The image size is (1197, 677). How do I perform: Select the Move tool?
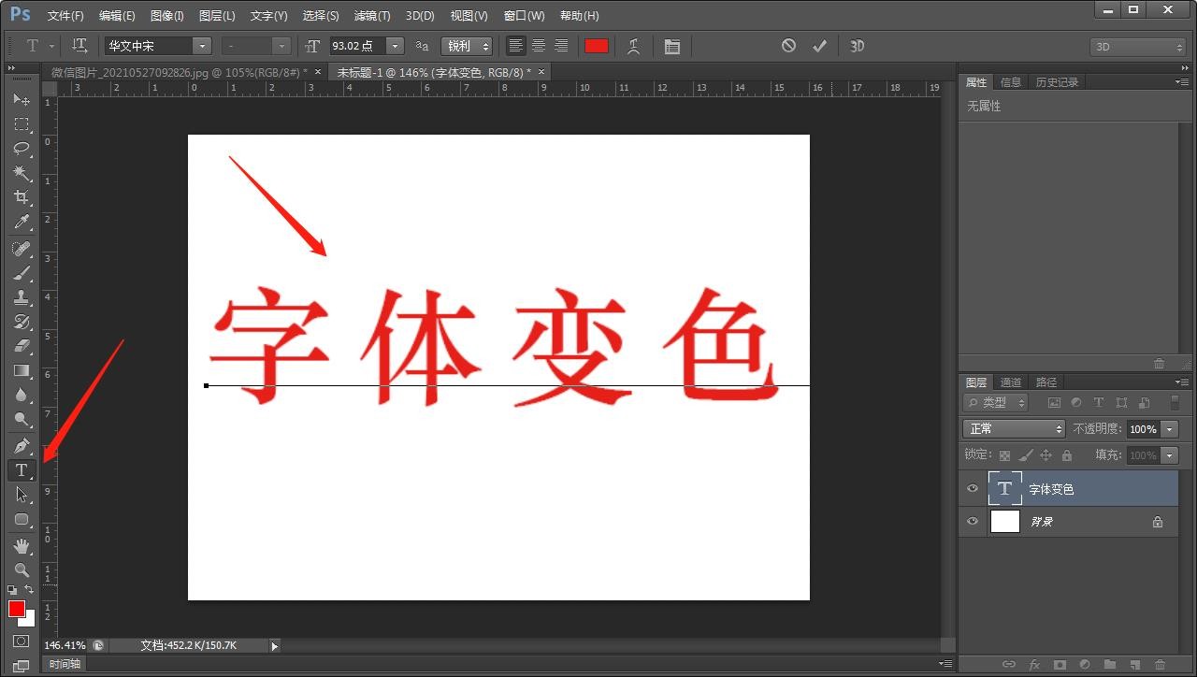tap(21, 99)
